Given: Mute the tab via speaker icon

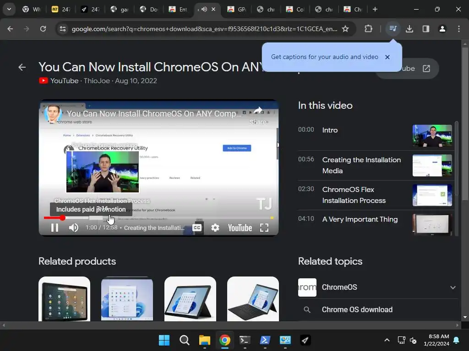Looking at the screenshot, I should [x=204, y=9].
